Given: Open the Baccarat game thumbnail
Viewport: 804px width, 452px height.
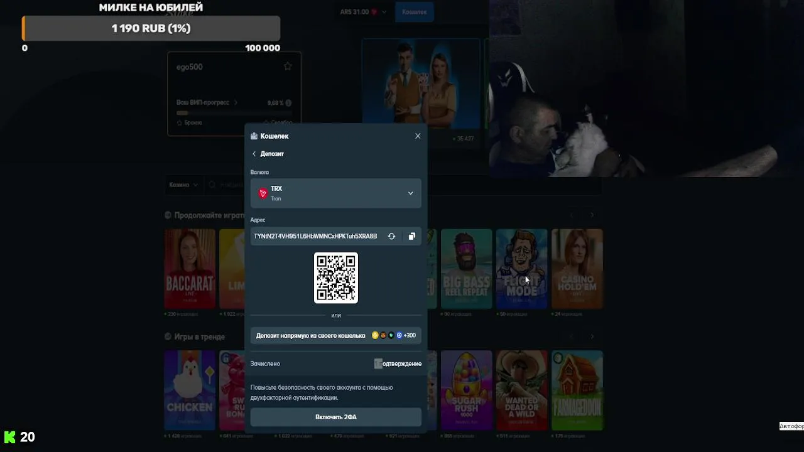Looking at the screenshot, I should (190, 269).
